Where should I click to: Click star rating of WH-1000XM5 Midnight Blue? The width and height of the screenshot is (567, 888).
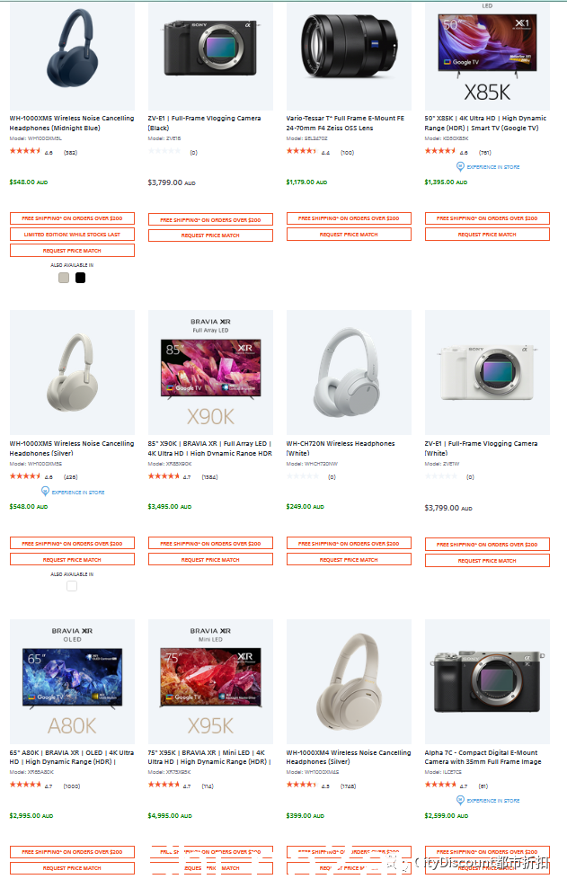[x=25, y=151]
